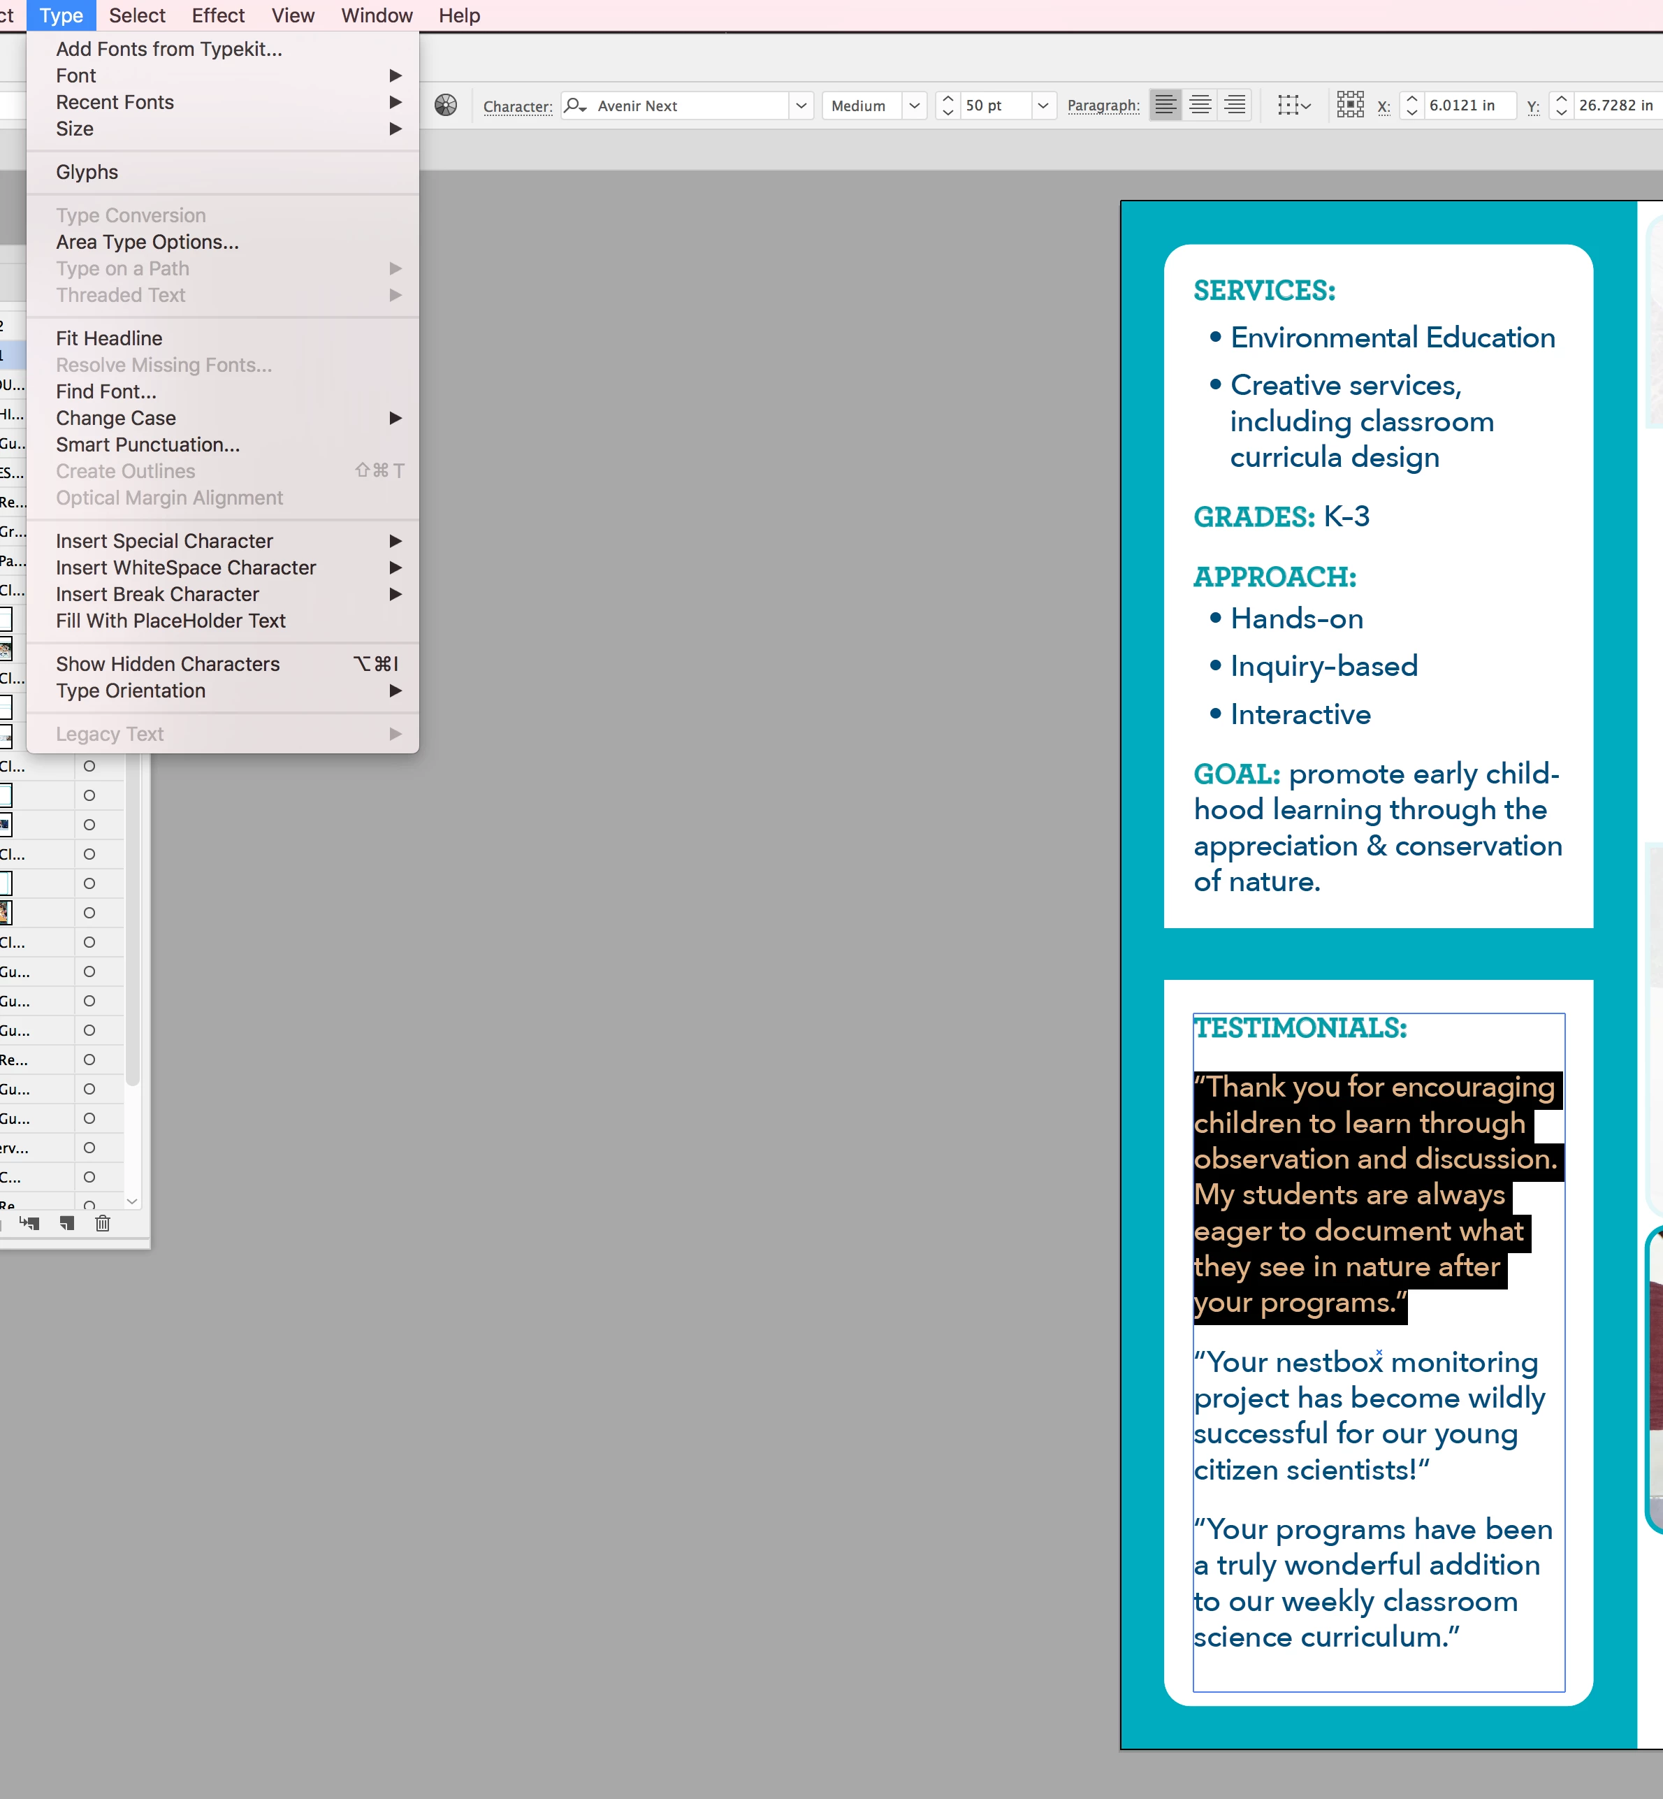Click the layers panel scroll-down arrow
This screenshot has height=1799, width=1663.
click(x=132, y=1201)
